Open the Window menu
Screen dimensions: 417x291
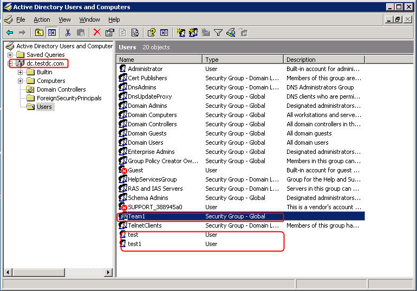(x=89, y=20)
